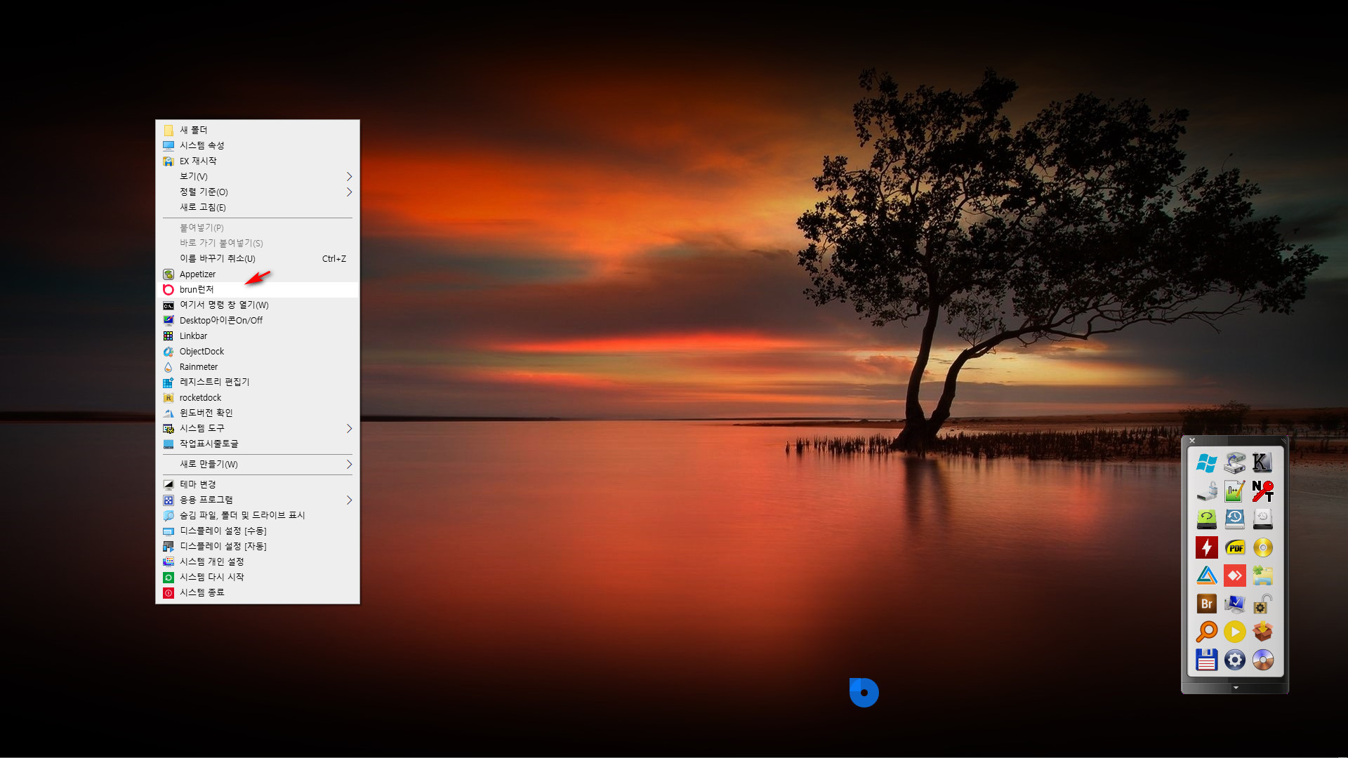Open 디스플레이 설정 [자동] entry
The image size is (1348, 758).
[258, 546]
